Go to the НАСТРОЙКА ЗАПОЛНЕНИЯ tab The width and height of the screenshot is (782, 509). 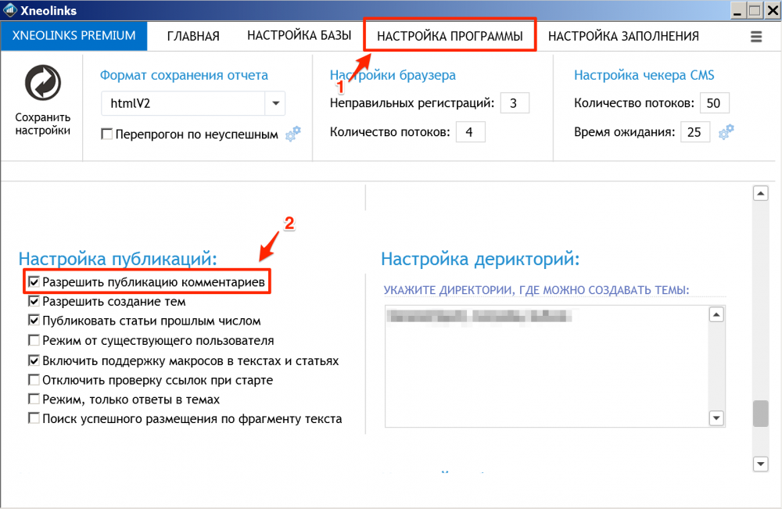(623, 36)
